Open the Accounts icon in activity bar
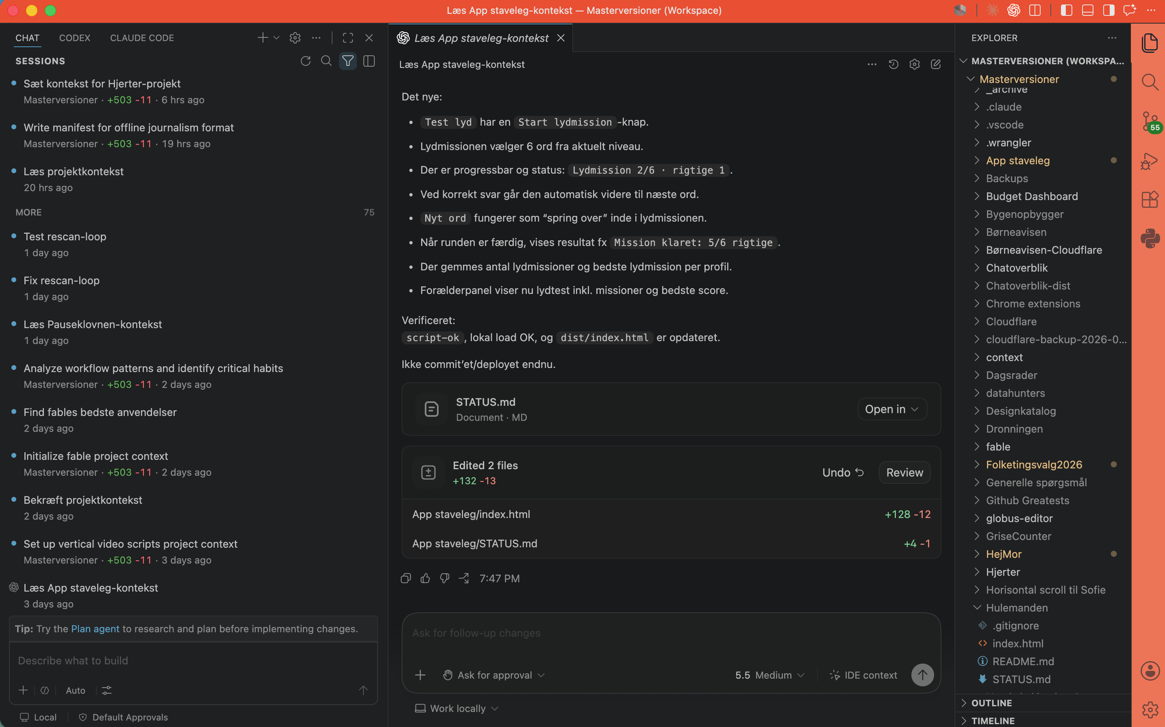This screenshot has height=727, width=1165. click(x=1149, y=671)
